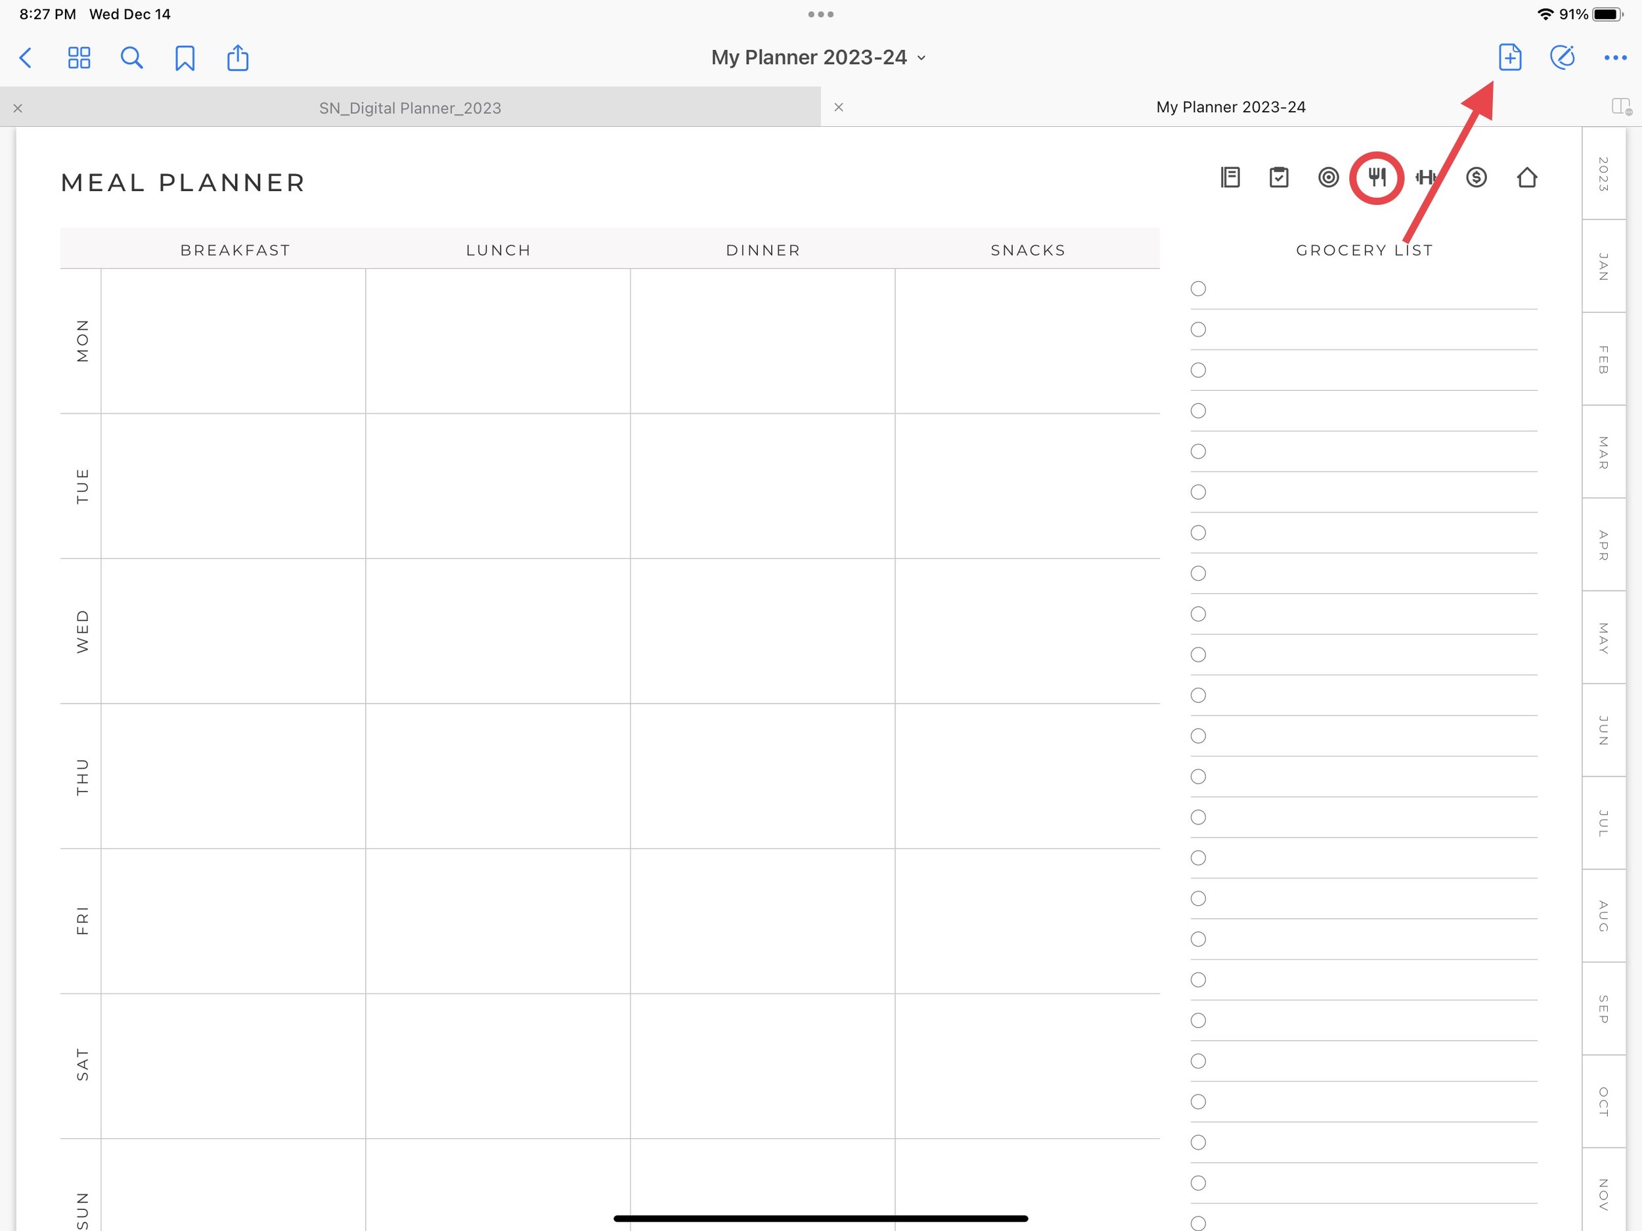Check the second grocery list circle
The width and height of the screenshot is (1642, 1231).
1198,330
